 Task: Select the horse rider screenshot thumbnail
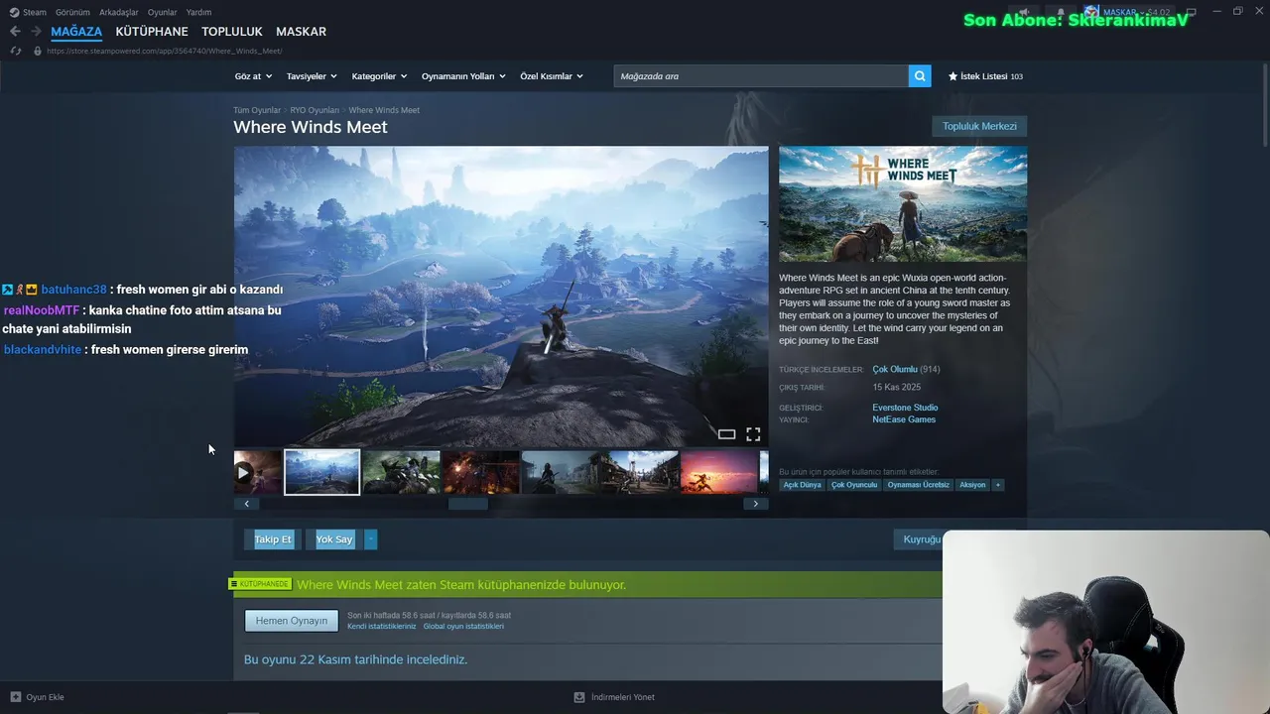[x=401, y=472]
